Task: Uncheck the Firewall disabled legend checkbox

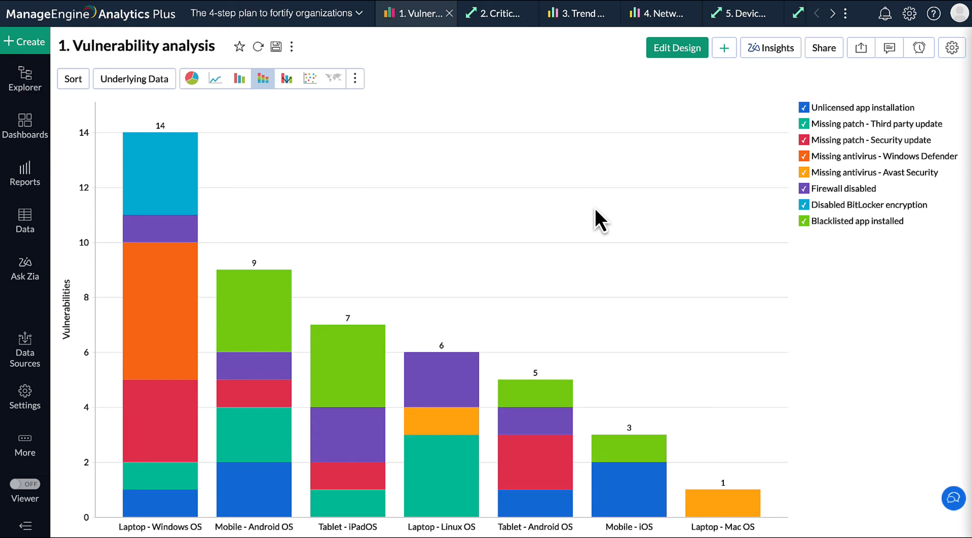Action: click(x=804, y=189)
